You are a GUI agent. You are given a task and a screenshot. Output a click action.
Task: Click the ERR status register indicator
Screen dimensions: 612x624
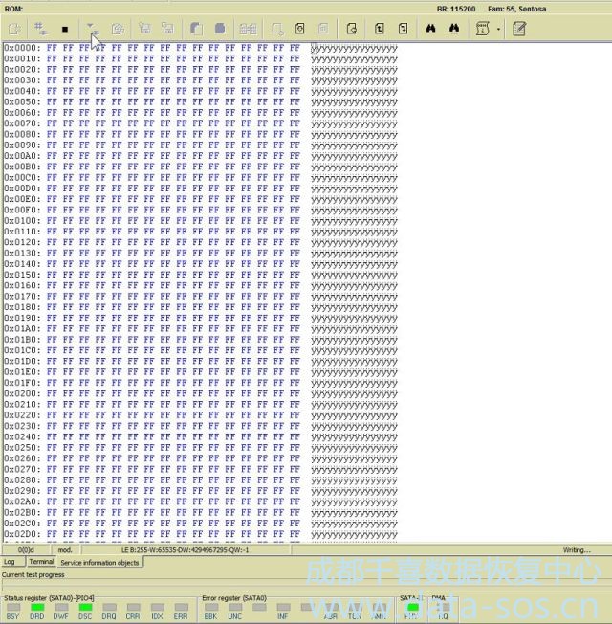[181, 608]
